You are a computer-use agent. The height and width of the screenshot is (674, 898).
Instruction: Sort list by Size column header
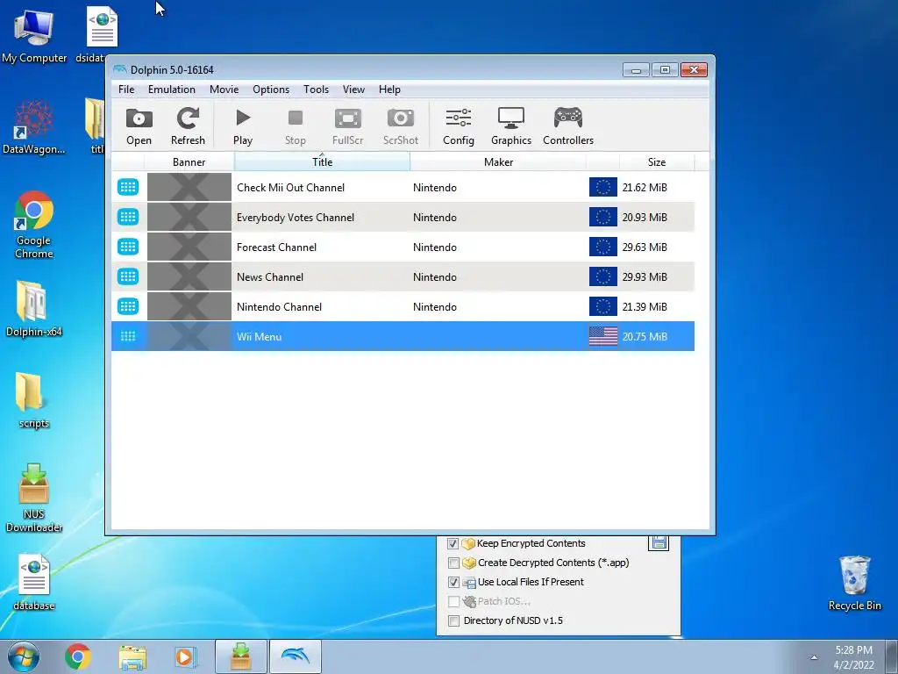657,162
